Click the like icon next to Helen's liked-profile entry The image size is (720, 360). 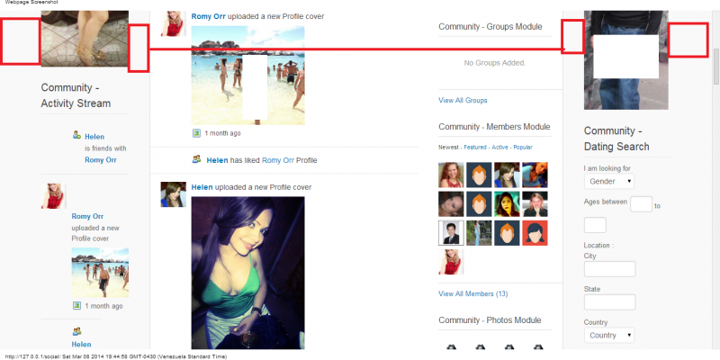(x=196, y=159)
